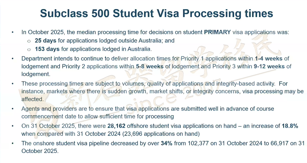Click the bold 18.8% increase figure
The height and width of the screenshot is (163, 307).
point(290,126)
